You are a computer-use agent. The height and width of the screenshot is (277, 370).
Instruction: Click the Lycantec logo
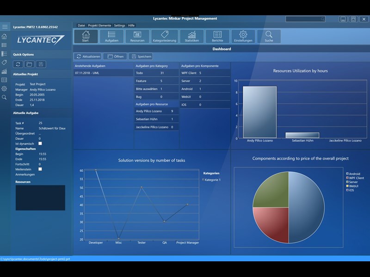[x=41, y=40]
